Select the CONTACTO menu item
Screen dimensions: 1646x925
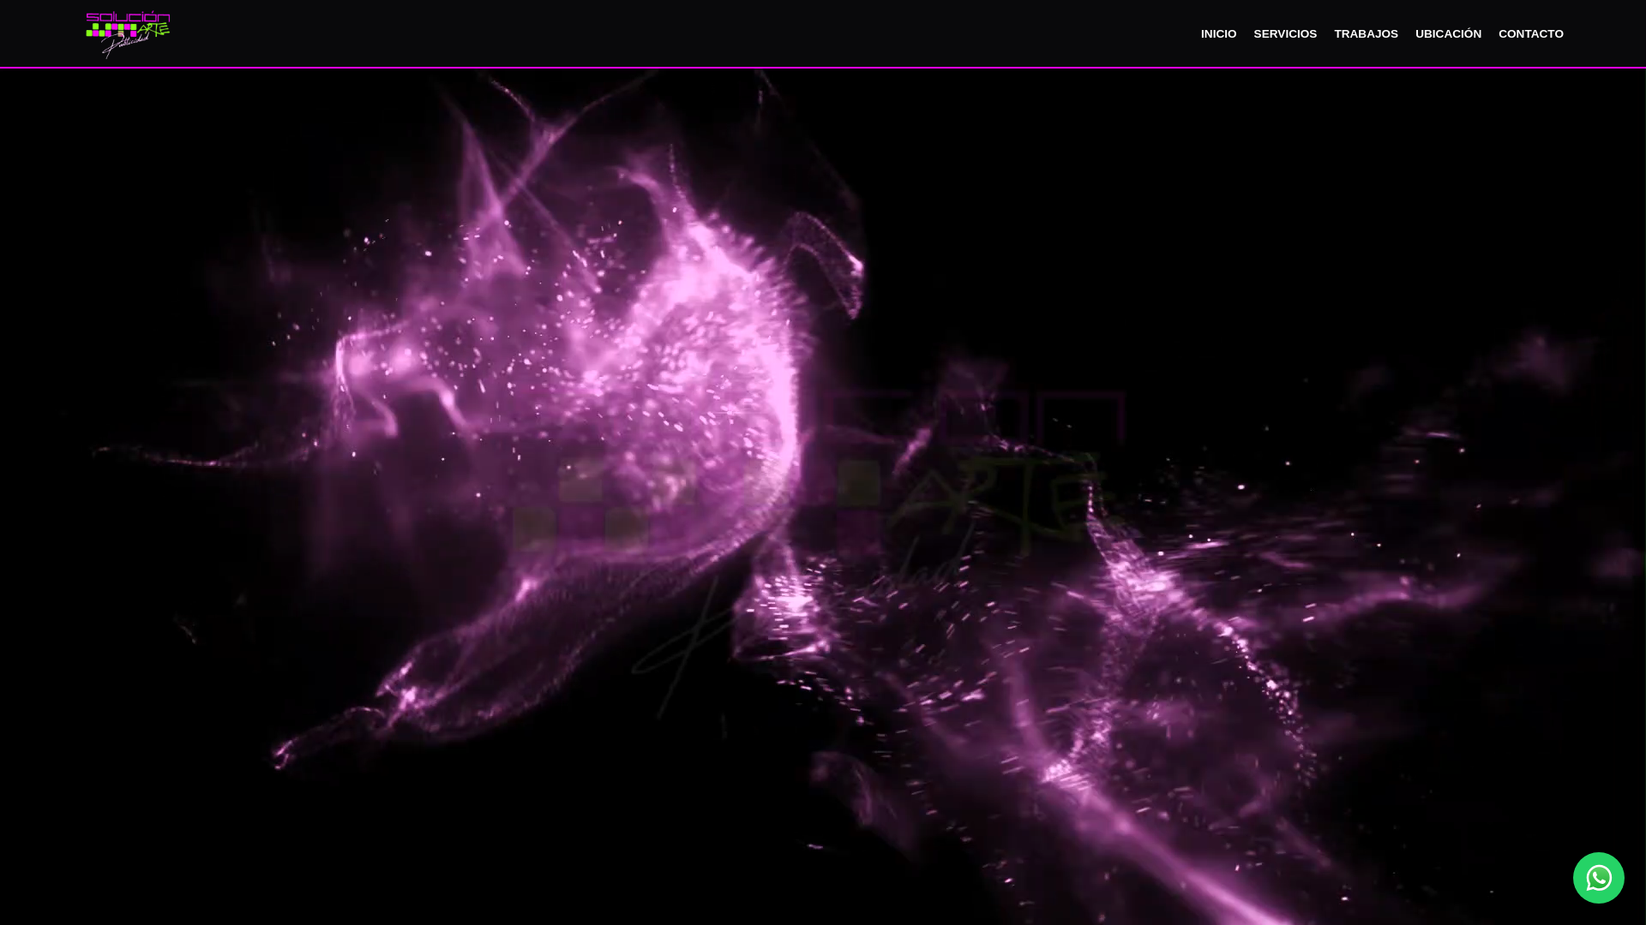[1530, 34]
